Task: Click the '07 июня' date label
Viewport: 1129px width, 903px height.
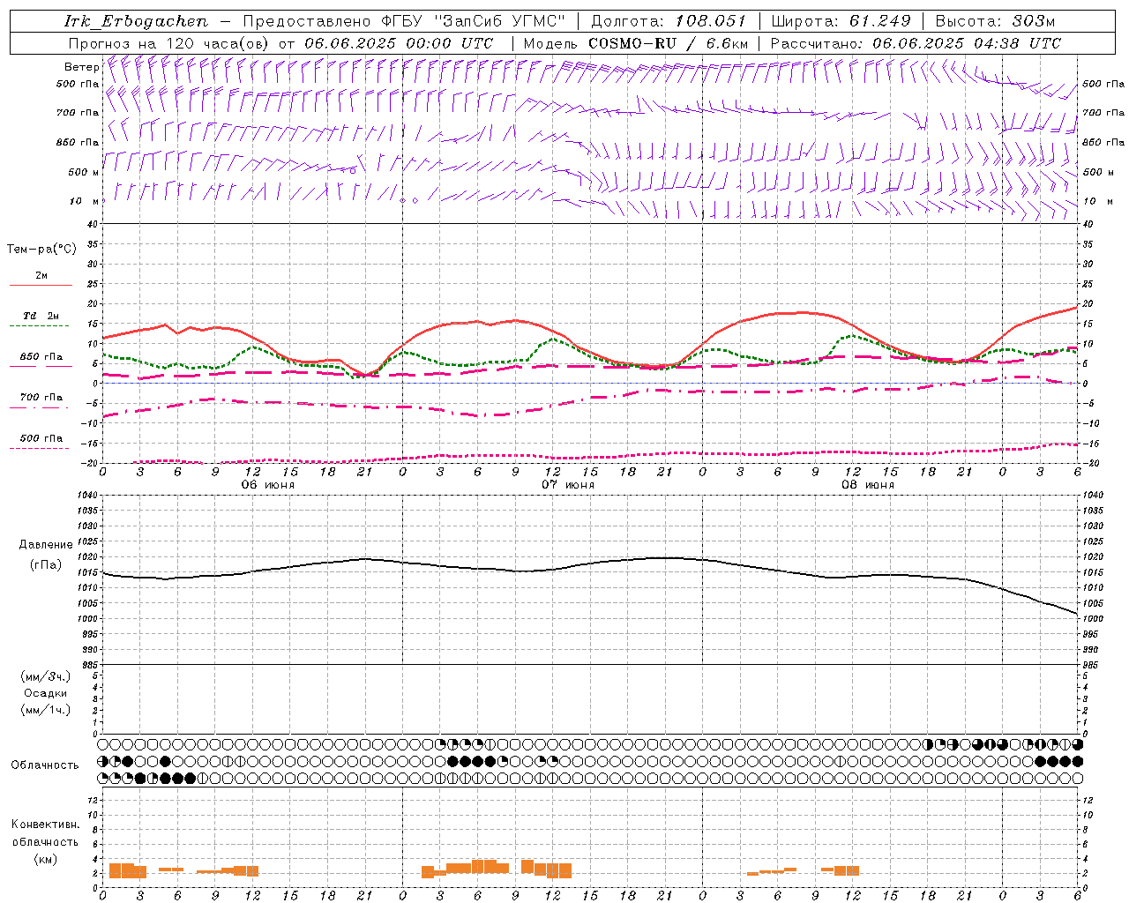Action: point(568,485)
